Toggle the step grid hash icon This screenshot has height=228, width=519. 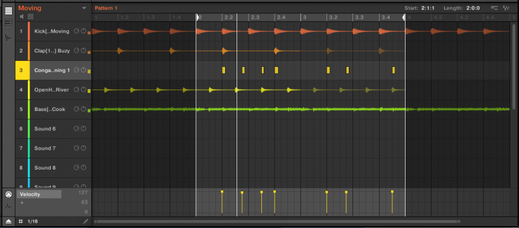(21, 221)
